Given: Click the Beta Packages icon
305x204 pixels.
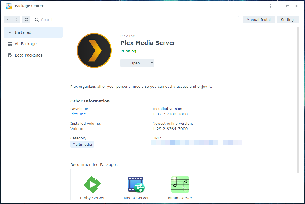Looking at the screenshot, I should [x=10, y=55].
